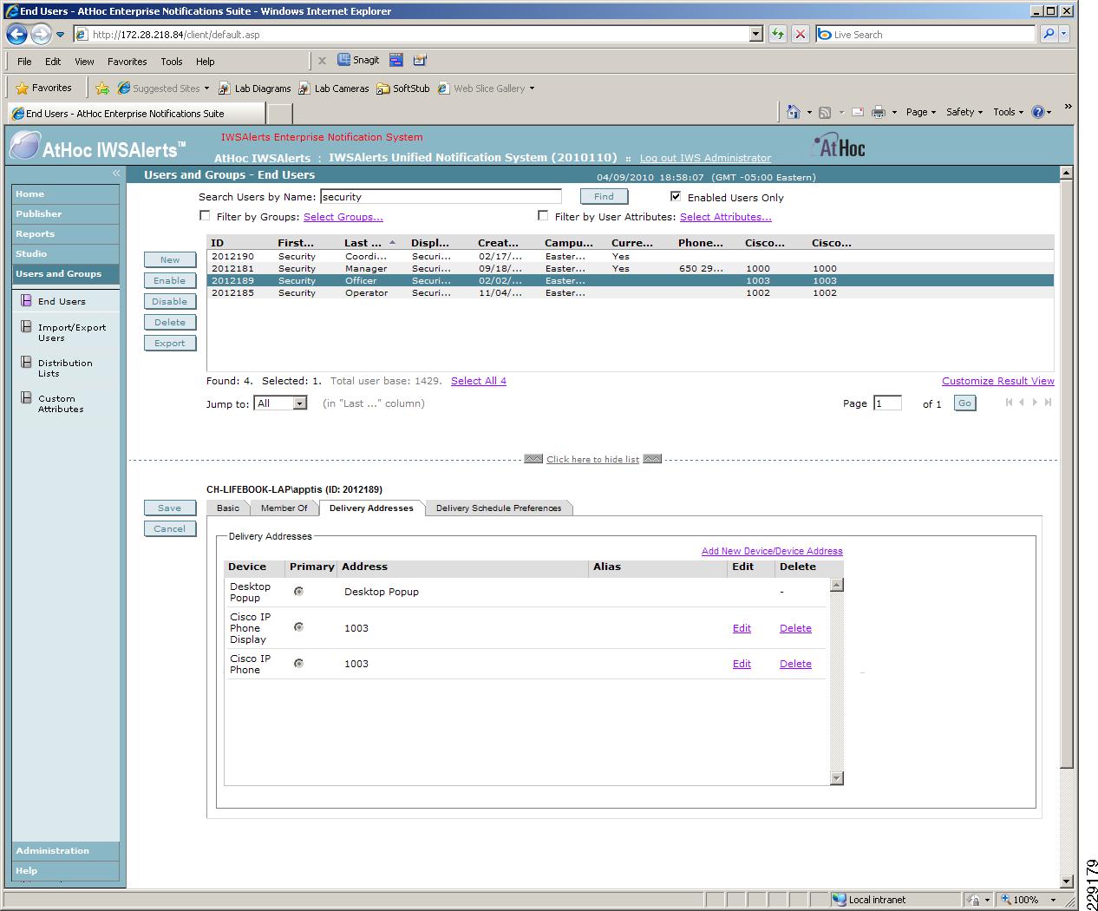
Task: Click the delivery addresses scrollbar up arrow
Action: point(836,585)
